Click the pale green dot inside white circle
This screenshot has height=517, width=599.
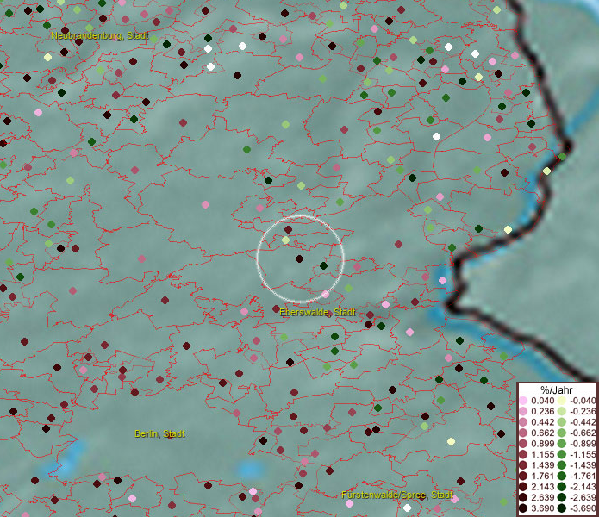coord(286,240)
